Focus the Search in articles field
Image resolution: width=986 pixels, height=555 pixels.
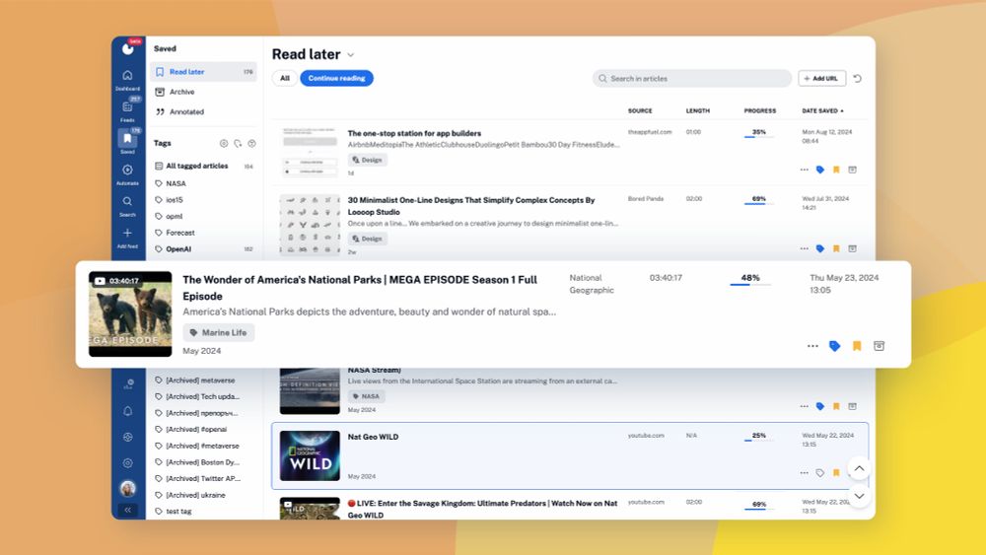[x=692, y=79]
